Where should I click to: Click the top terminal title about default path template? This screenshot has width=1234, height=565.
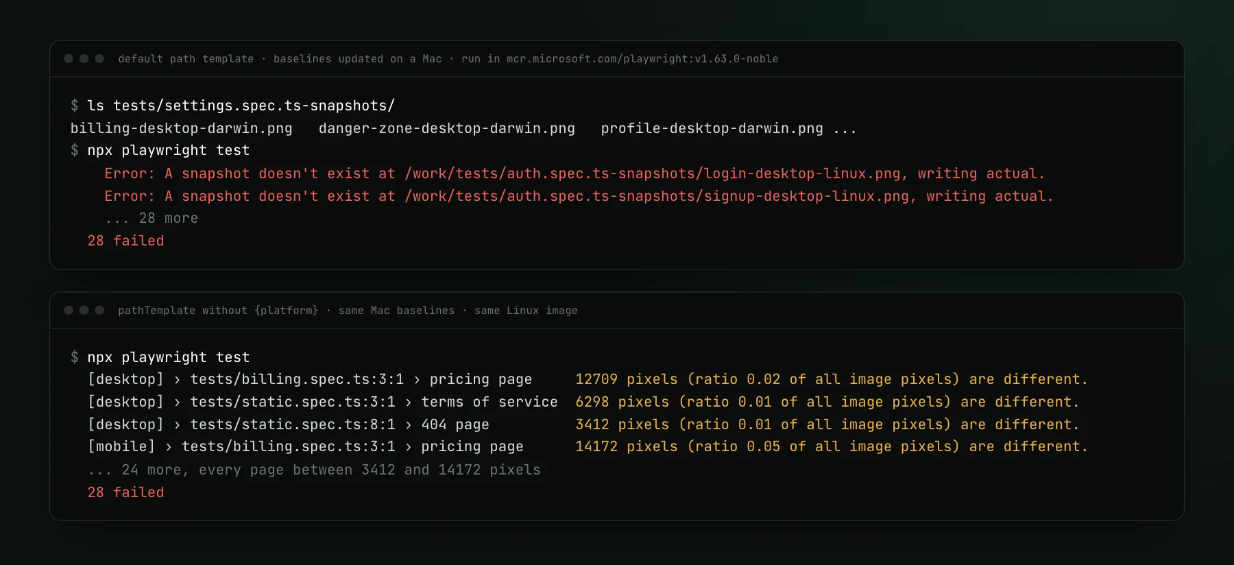coord(448,59)
